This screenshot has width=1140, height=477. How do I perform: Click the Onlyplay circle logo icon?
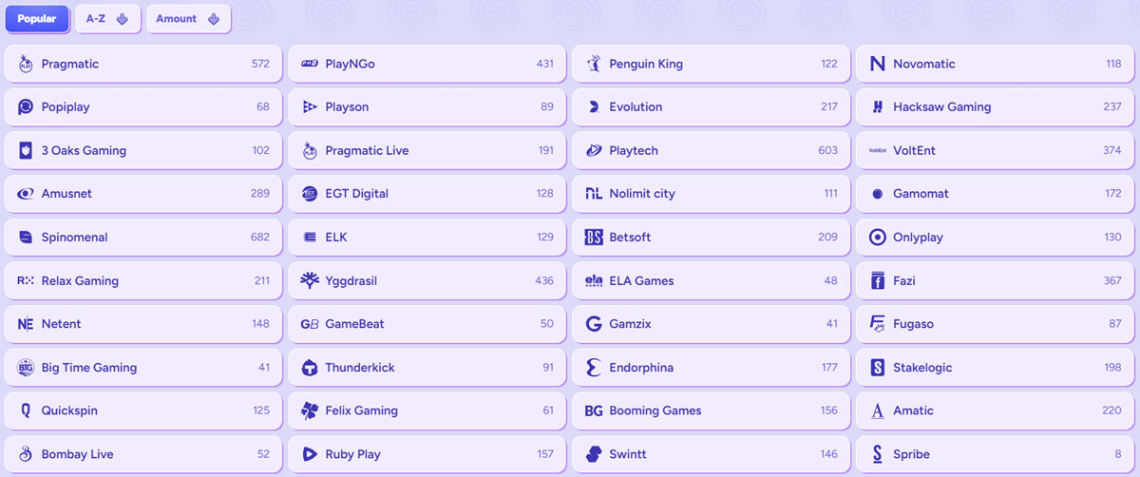click(x=878, y=238)
